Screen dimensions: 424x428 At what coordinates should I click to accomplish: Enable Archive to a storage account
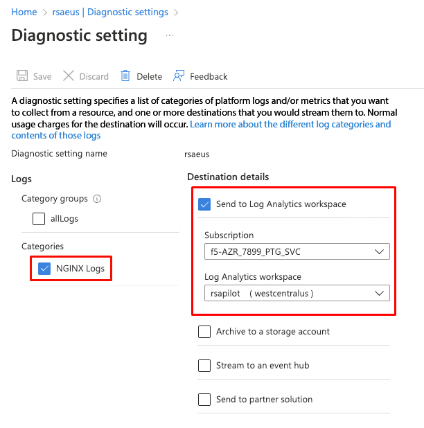204,332
